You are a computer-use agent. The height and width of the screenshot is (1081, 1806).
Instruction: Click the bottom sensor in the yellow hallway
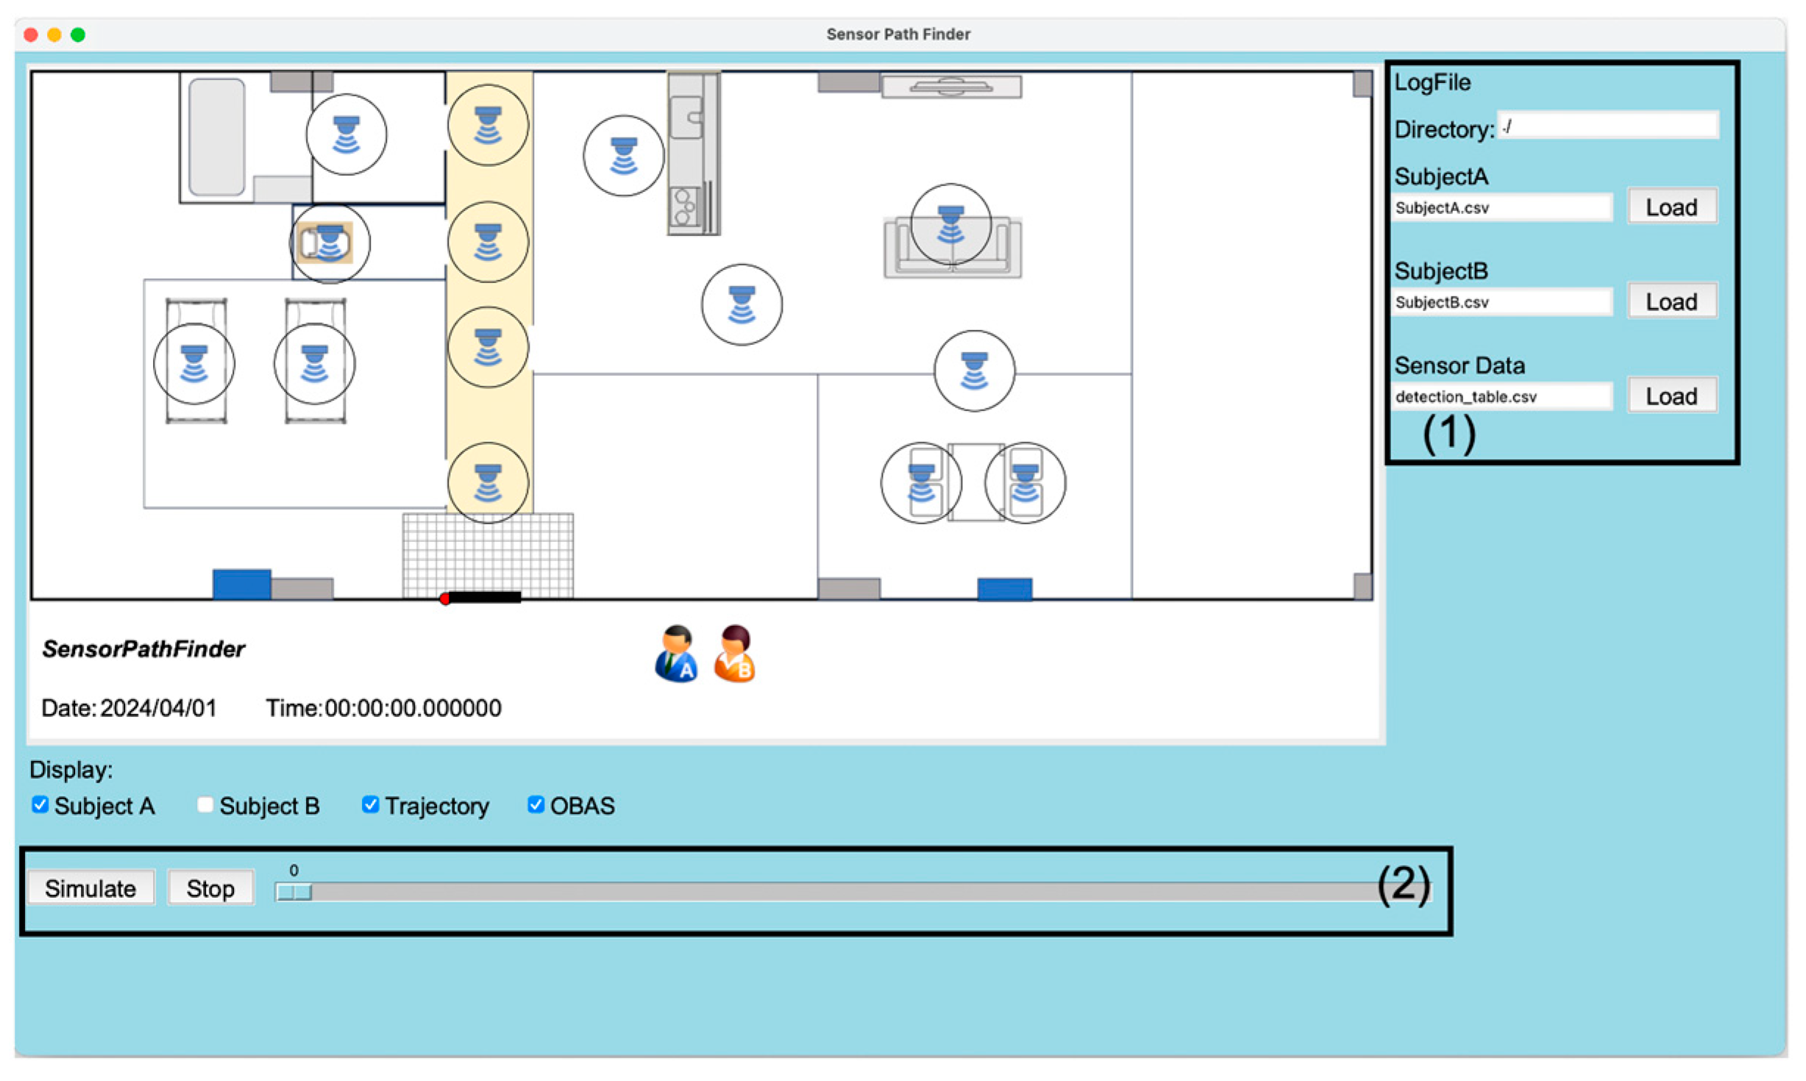(488, 483)
